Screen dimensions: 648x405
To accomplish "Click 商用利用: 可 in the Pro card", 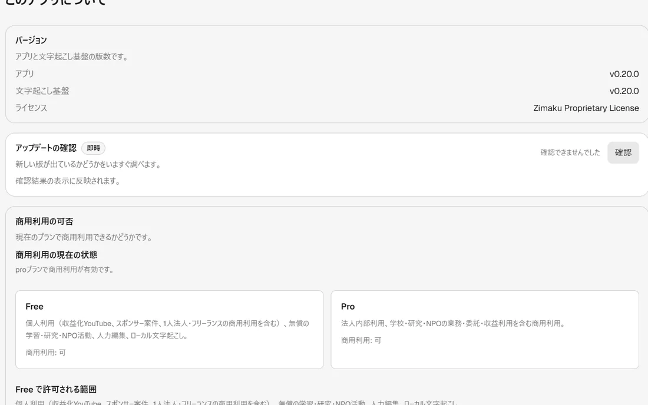I will point(361,341).
